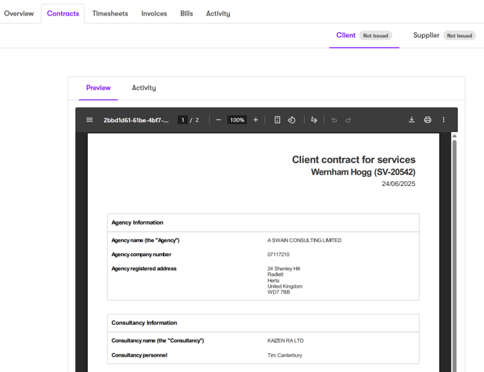Click the redo arrow in PDF toolbar
The height and width of the screenshot is (372, 484).
coord(348,120)
